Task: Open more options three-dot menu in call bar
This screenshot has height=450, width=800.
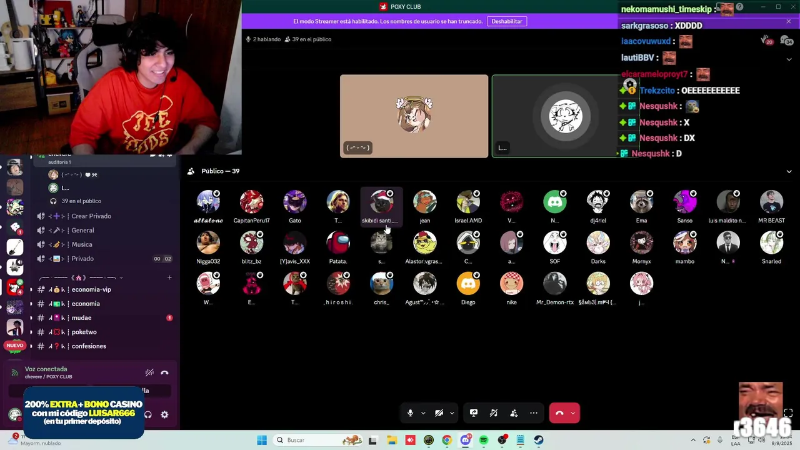Action: pos(534,413)
